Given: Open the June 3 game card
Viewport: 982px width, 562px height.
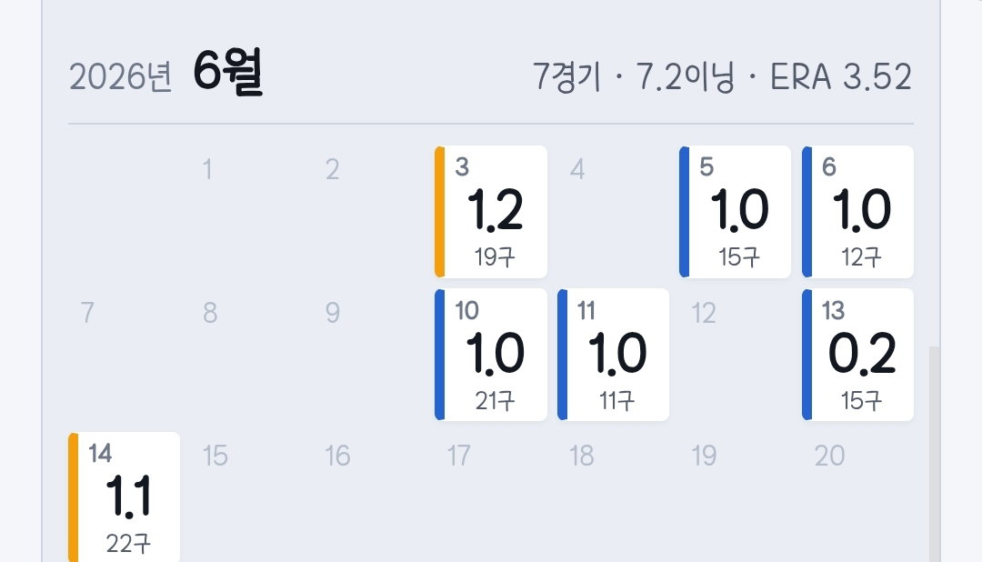Looking at the screenshot, I should click(x=491, y=212).
